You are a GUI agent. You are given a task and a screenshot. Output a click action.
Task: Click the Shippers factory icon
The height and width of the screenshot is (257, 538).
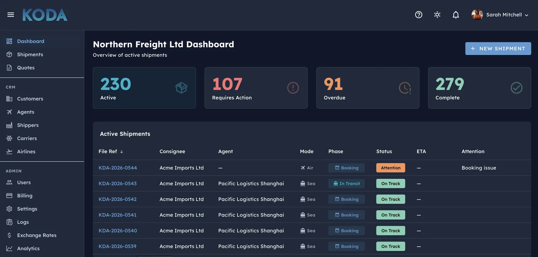9,125
